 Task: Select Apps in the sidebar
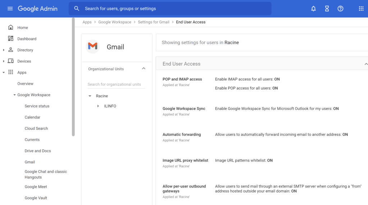tap(22, 72)
